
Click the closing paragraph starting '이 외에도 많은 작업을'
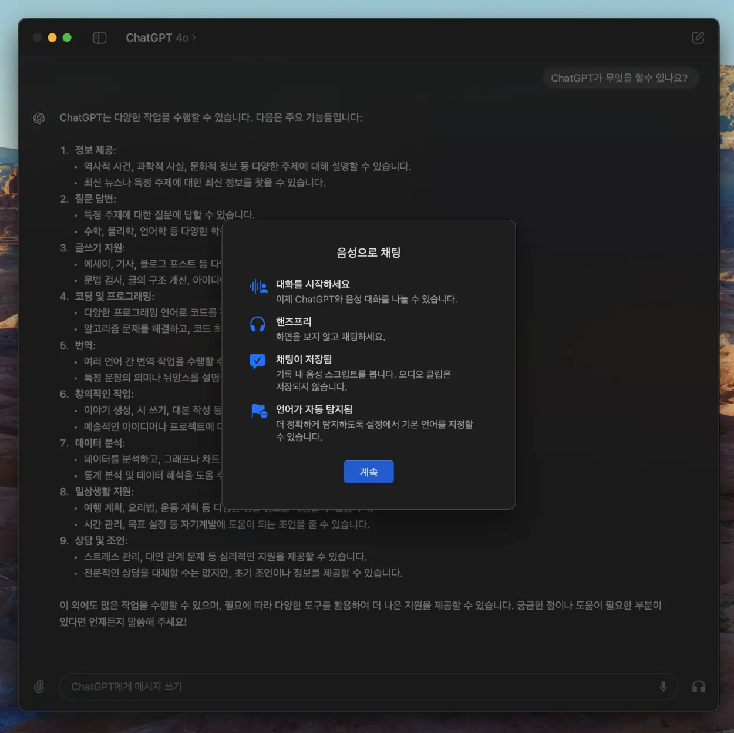[361, 613]
